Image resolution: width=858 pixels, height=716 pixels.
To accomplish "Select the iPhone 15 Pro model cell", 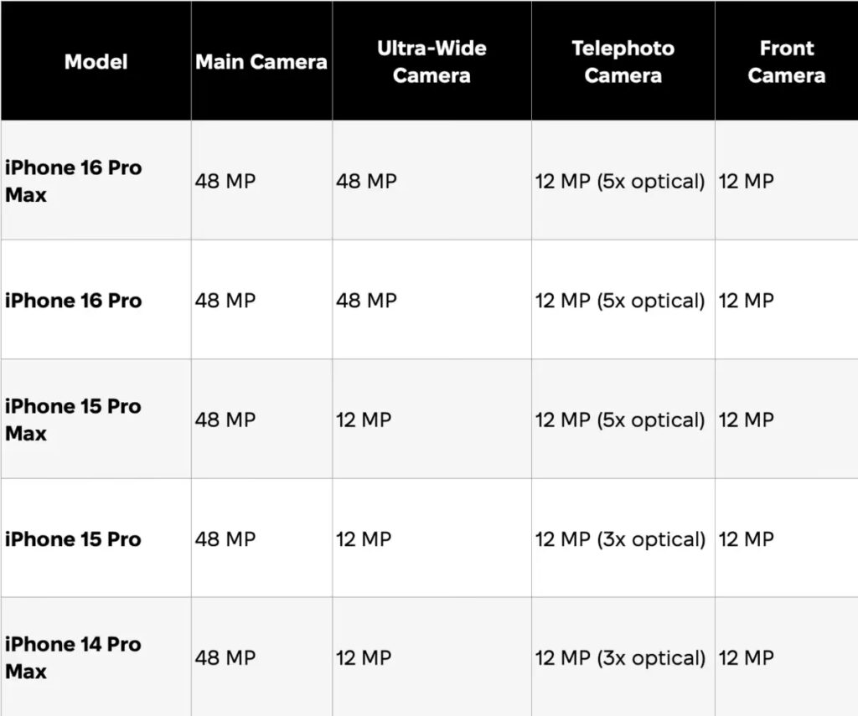I will pyautogui.click(x=74, y=539).
